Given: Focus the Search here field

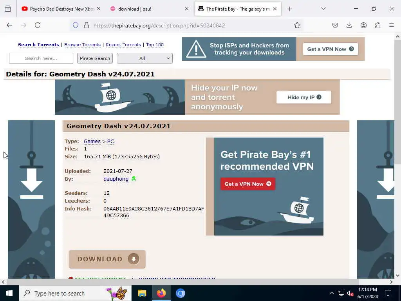Looking at the screenshot, I should [x=41, y=58].
